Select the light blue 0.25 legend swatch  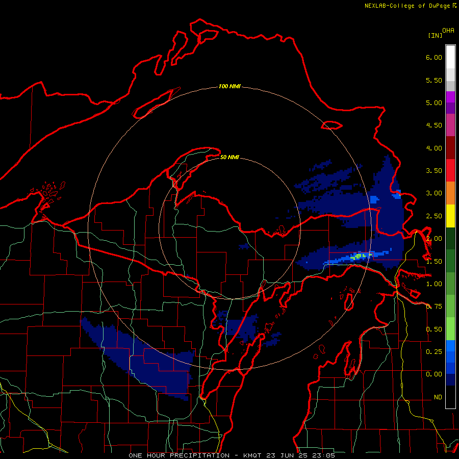coord(450,346)
